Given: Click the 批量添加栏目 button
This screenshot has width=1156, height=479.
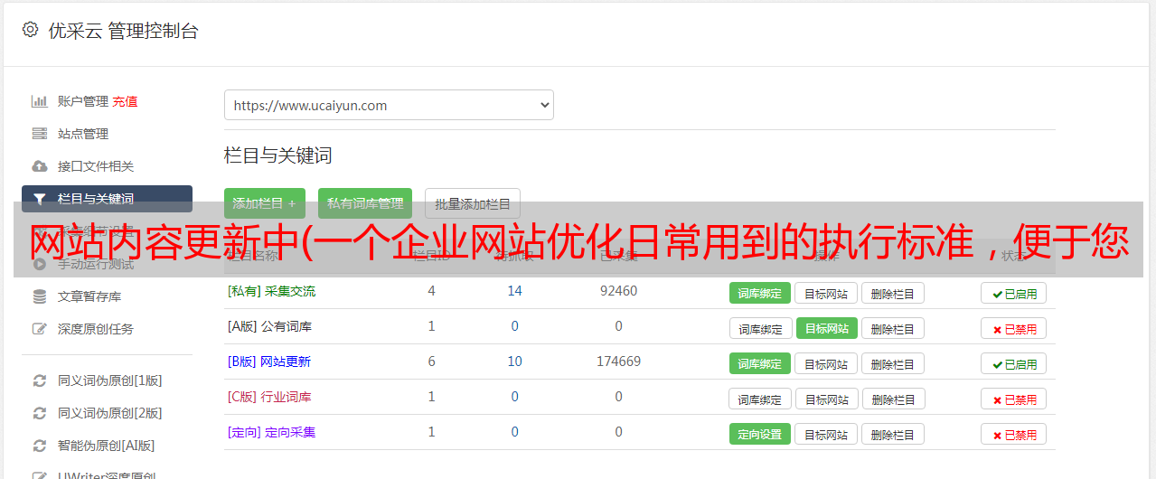Looking at the screenshot, I should pos(473,203).
